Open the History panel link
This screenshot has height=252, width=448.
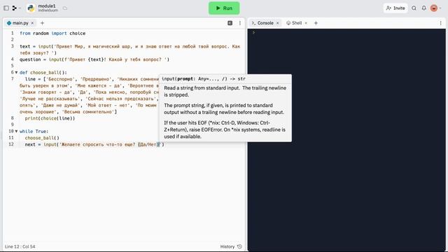pos(231,246)
